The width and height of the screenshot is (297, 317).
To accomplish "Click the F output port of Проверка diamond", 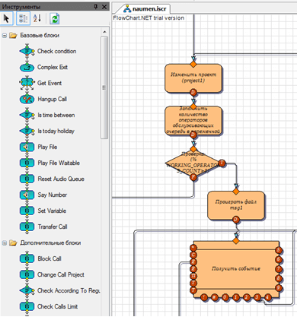I will (193, 177).
